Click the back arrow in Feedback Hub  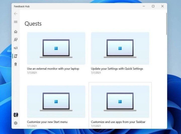[16, 14]
